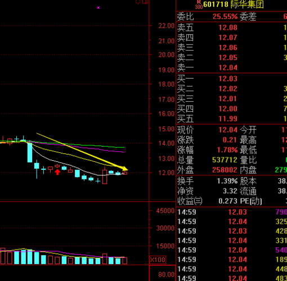Click the 最低 label
The width and height of the screenshot is (287, 281).
[248, 150]
